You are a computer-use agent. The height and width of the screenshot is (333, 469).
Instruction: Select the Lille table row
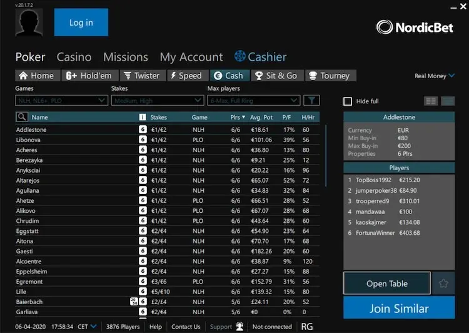(x=167, y=292)
